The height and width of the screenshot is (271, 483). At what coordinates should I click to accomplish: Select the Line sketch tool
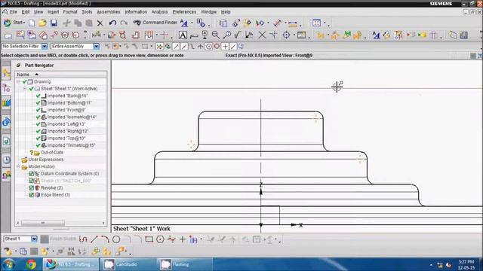[x=94, y=239]
